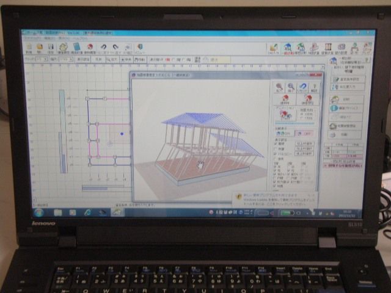Launch Internet Explorer from the taskbar
The height and width of the screenshot is (293, 391).
pyautogui.click(x=87, y=212)
